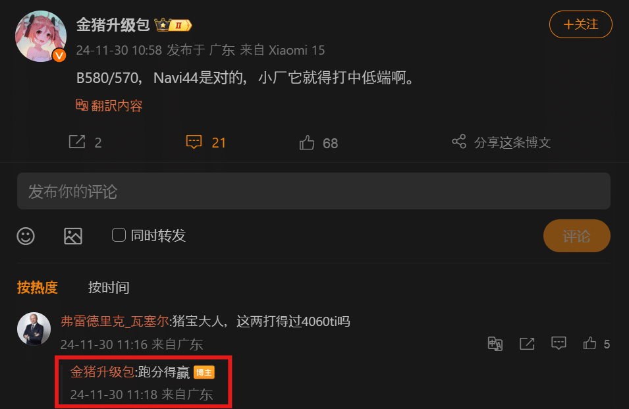Click the orange 评论 submit button
The width and height of the screenshot is (629, 409).
[x=576, y=236]
